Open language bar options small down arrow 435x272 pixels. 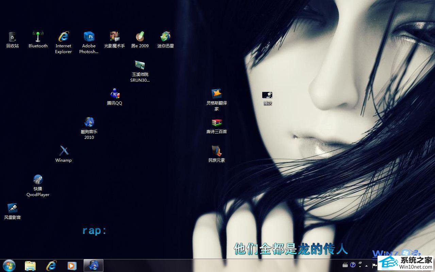point(360,267)
